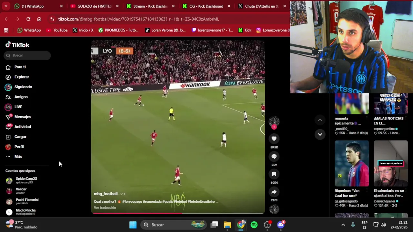The height and width of the screenshot is (232, 413).
Task: Open the Inicio / X bookmark
Action: point(83,30)
